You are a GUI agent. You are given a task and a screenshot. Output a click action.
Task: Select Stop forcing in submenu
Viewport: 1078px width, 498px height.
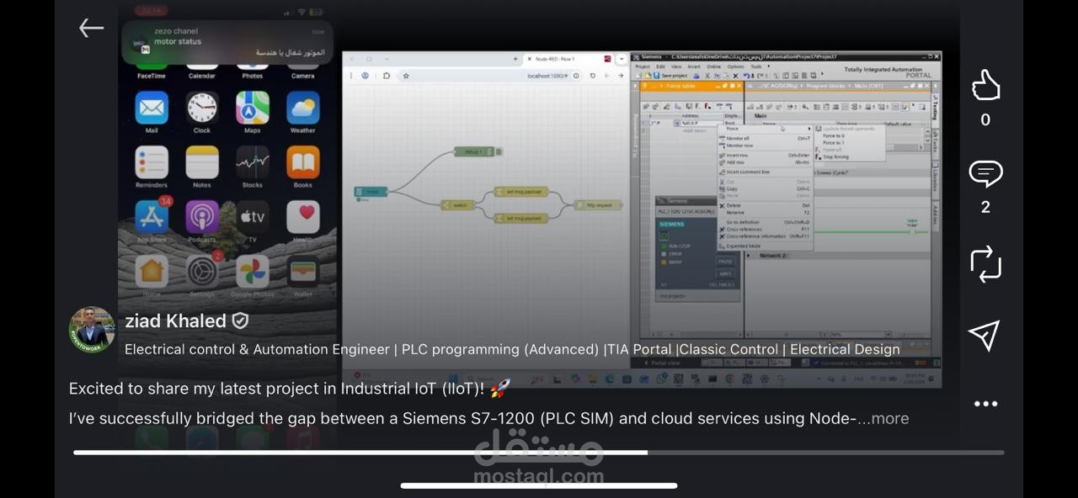coord(835,156)
